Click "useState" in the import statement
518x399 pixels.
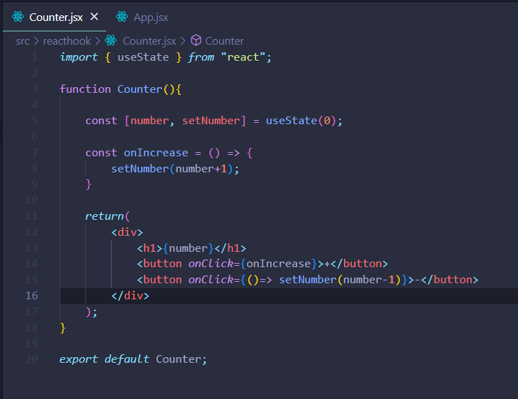143,57
